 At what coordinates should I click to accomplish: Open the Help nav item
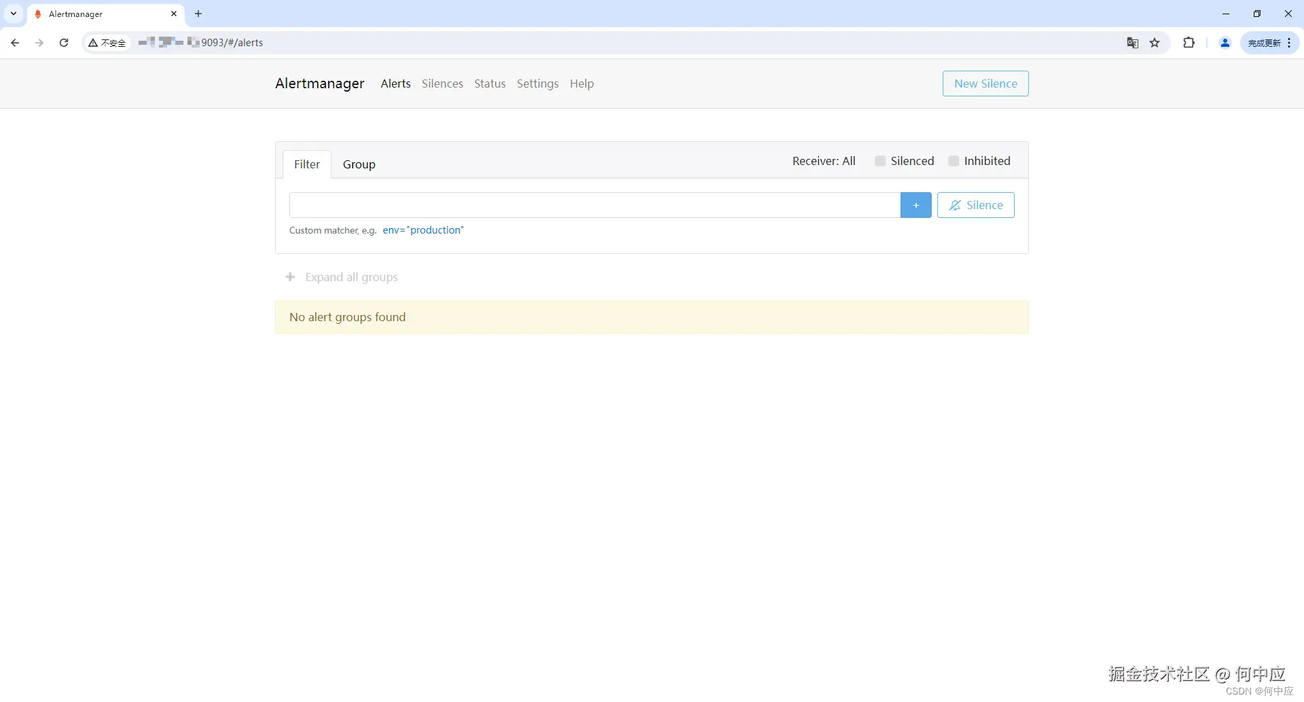click(x=582, y=84)
